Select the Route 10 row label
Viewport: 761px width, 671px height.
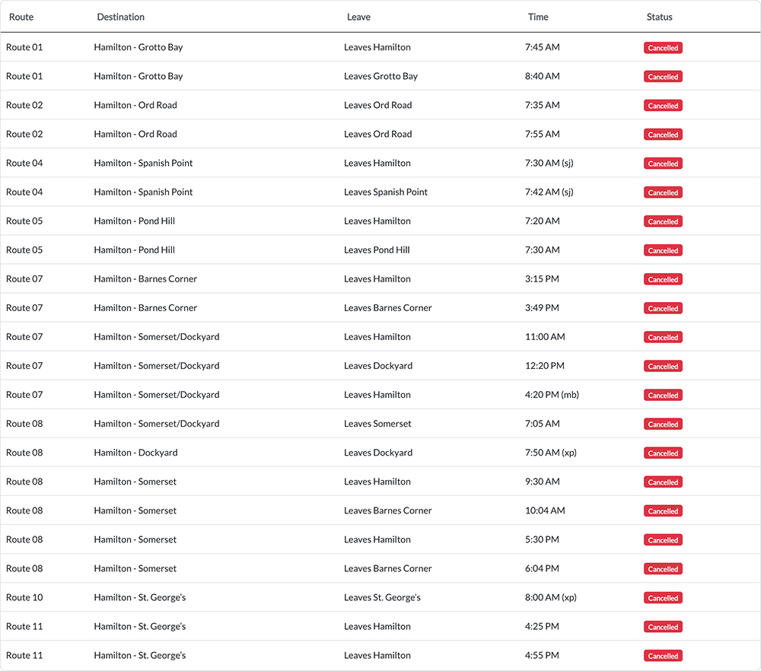[x=24, y=597]
